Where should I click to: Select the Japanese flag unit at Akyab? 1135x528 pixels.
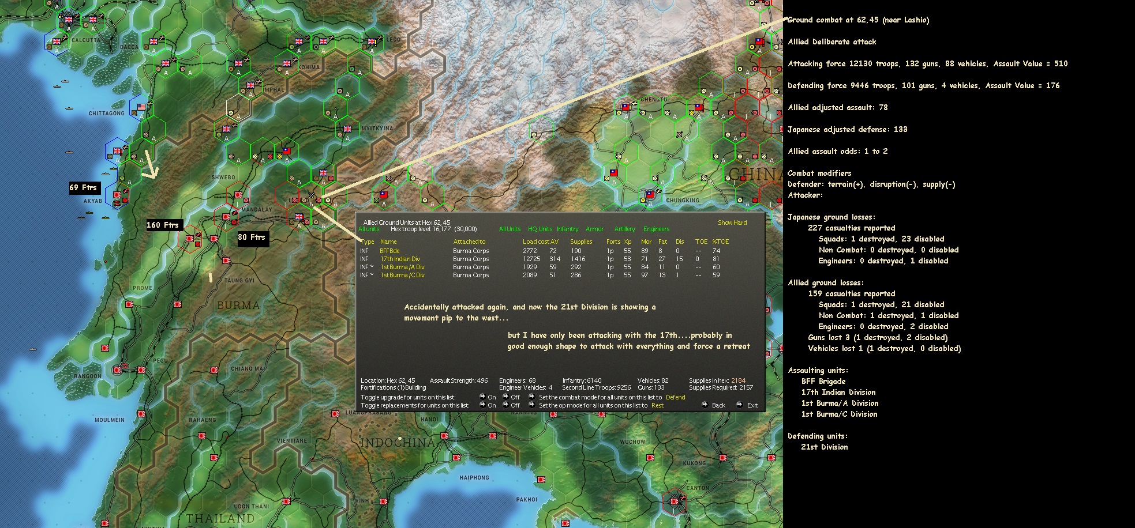tap(117, 195)
